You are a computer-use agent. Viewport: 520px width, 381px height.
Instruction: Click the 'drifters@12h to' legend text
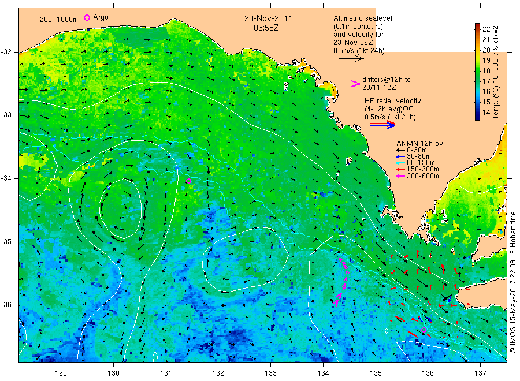(x=387, y=80)
